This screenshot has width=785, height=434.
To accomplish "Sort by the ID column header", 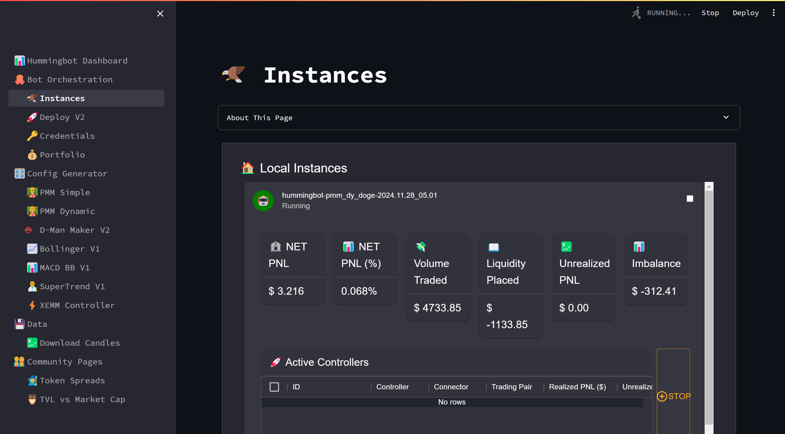I will pyautogui.click(x=296, y=387).
